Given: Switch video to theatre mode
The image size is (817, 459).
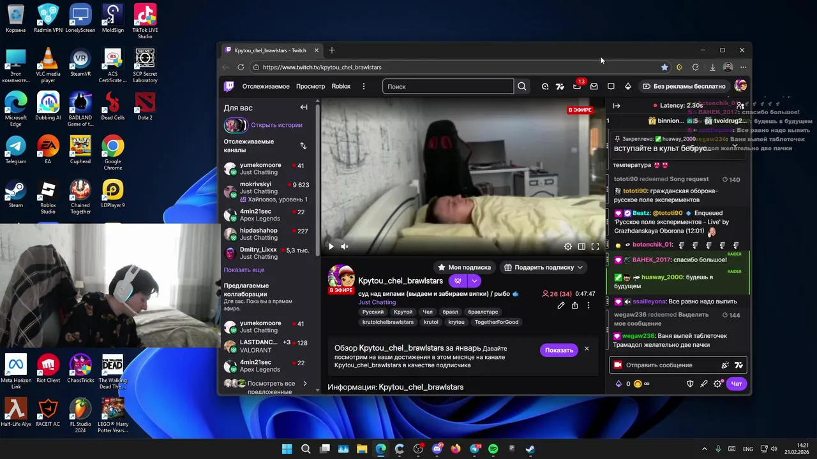Looking at the screenshot, I should (x=581, y=246).
